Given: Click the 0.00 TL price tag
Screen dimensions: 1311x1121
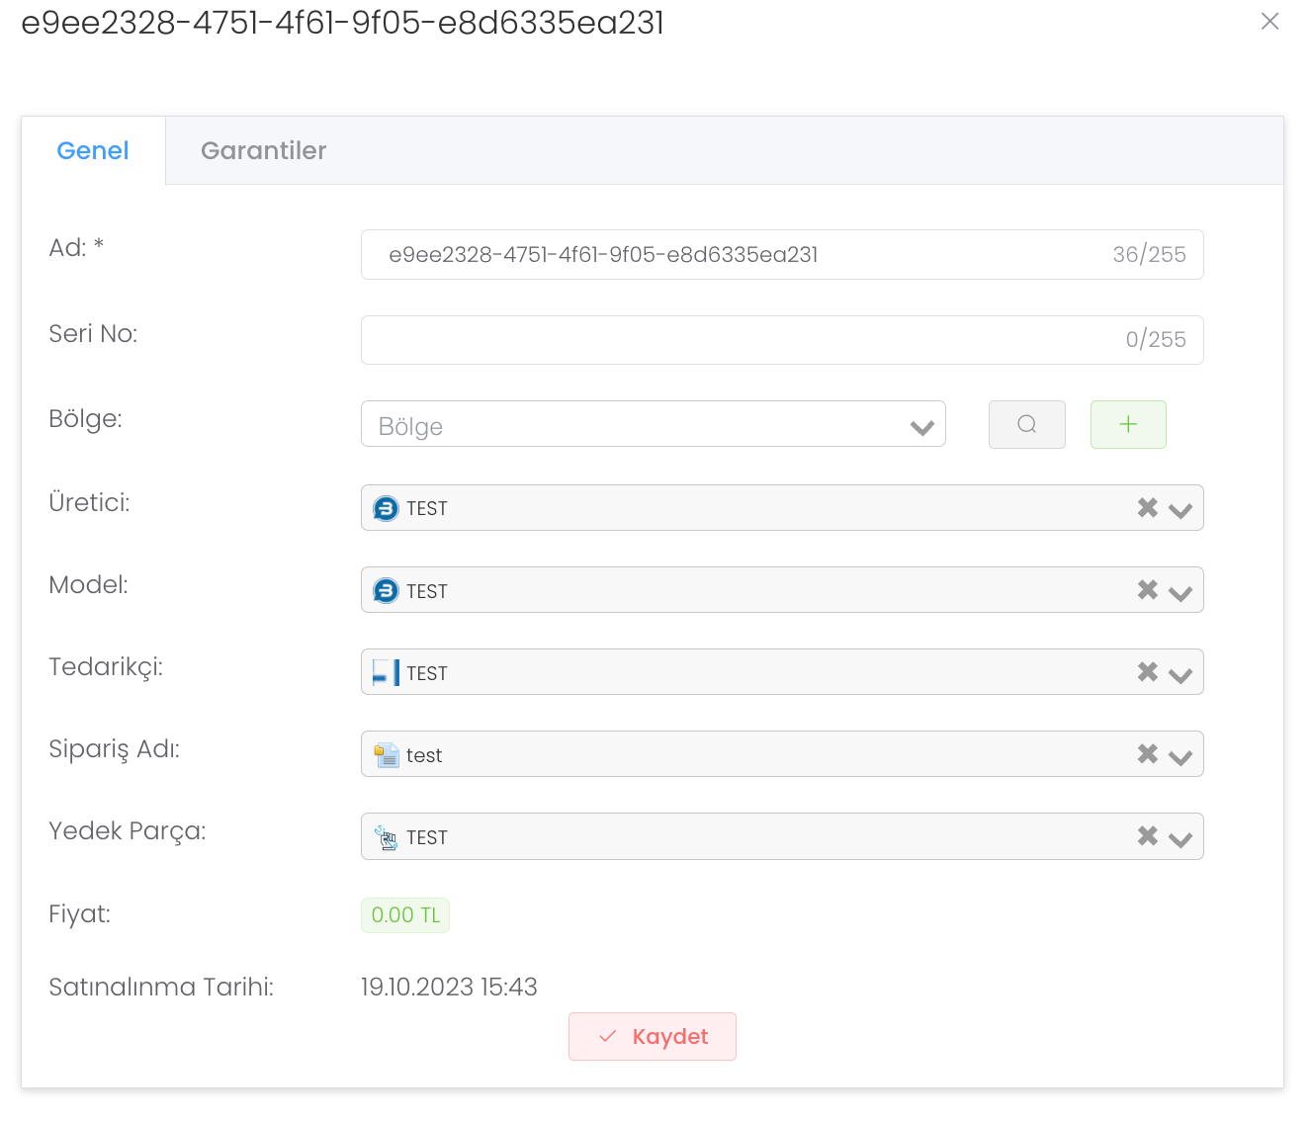Looking at the screenshot, I should point(405,915).
